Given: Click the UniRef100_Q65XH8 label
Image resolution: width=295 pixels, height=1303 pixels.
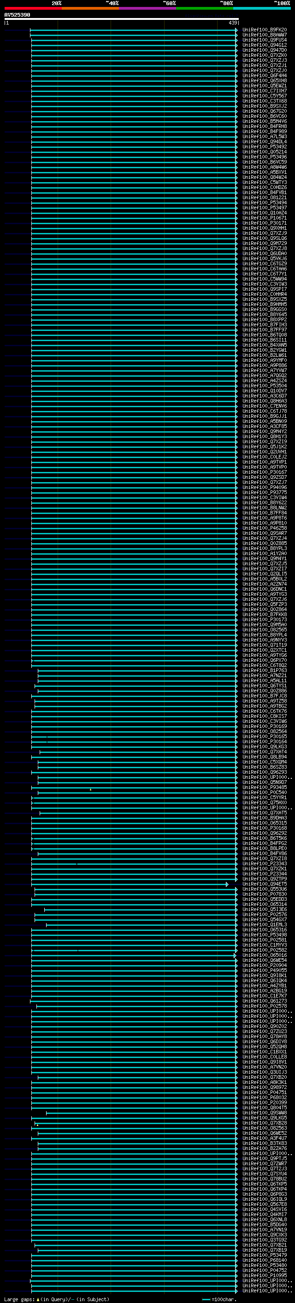Looking at the screenshot, I should 265,80.
